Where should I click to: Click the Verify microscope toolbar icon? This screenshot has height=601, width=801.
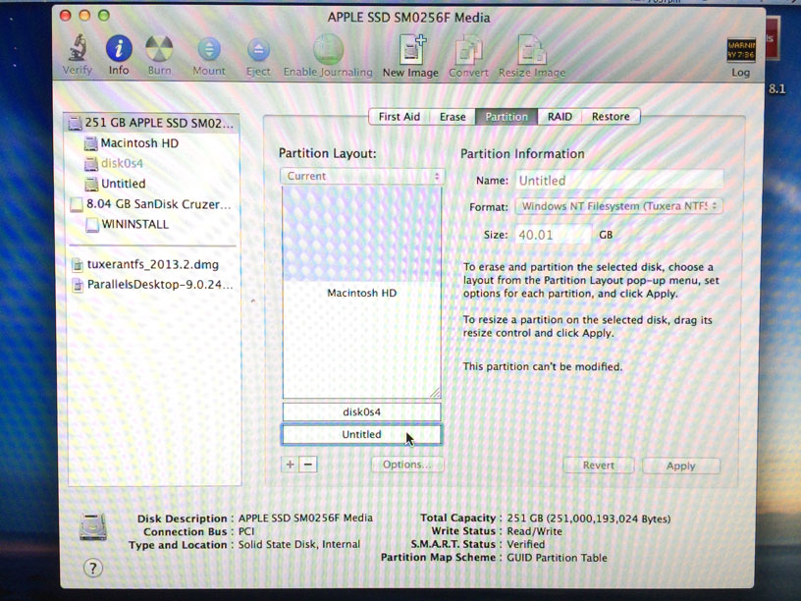coord(78,48)
